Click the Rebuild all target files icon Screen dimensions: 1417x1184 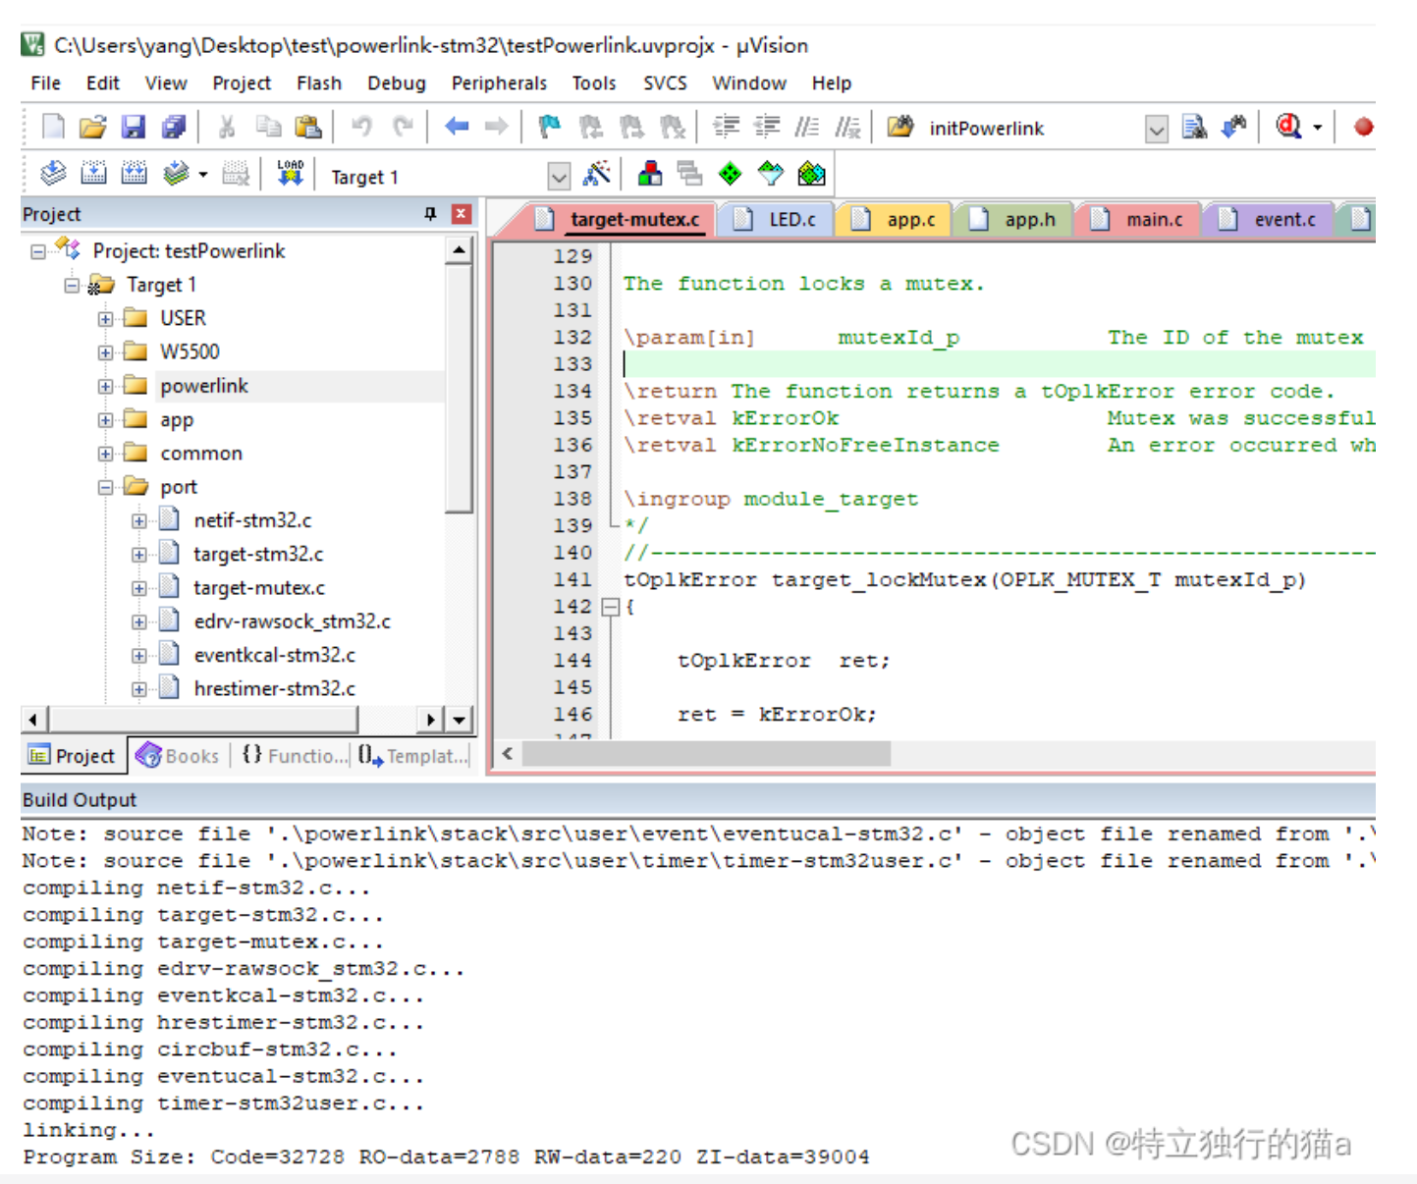click(135, 174)
